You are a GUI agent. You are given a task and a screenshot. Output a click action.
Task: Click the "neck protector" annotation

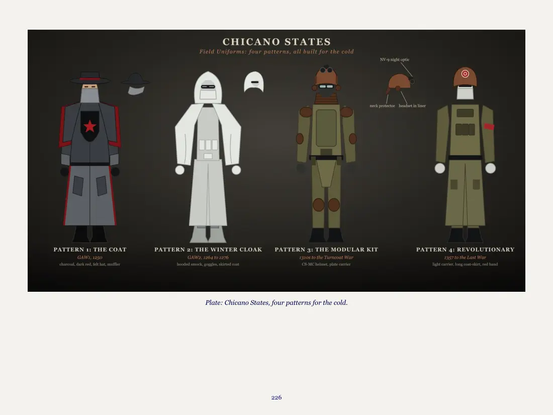click(382, 106)
